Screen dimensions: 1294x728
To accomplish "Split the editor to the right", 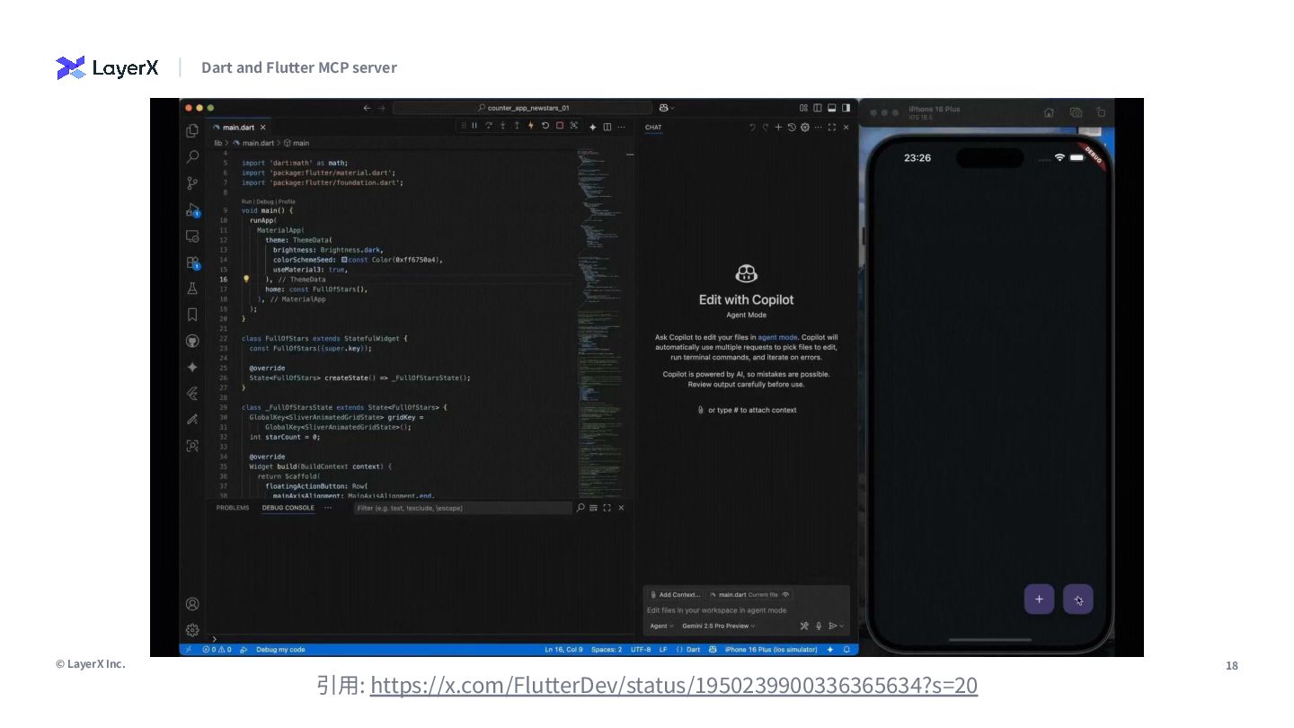I will [607, 128].
